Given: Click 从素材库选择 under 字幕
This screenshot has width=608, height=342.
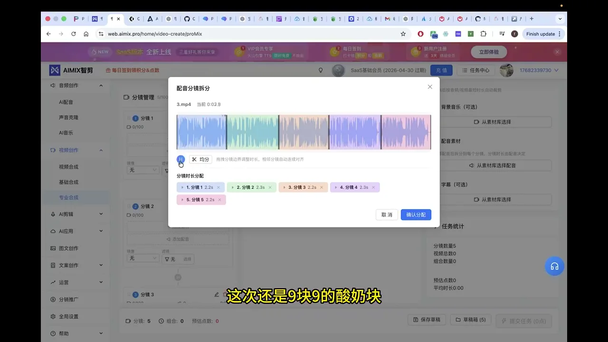Looking at the screenshot, I should (493, 199).
